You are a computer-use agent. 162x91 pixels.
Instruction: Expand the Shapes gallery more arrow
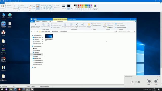tap(53, 9)
